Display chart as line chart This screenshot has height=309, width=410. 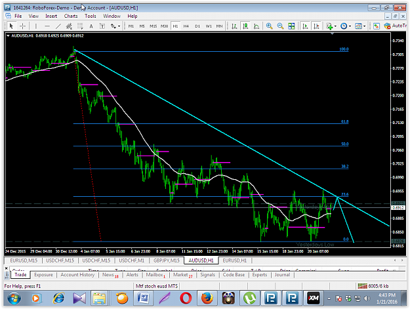coord(256,26)
